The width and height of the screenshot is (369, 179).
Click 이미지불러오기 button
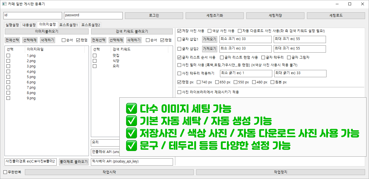(47, 31)
